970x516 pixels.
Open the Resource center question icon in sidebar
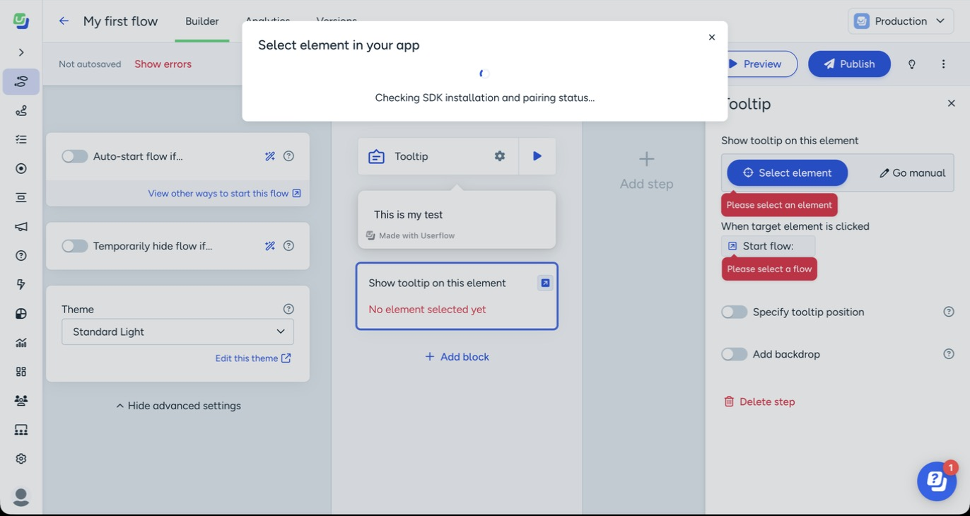click(21, 256)
